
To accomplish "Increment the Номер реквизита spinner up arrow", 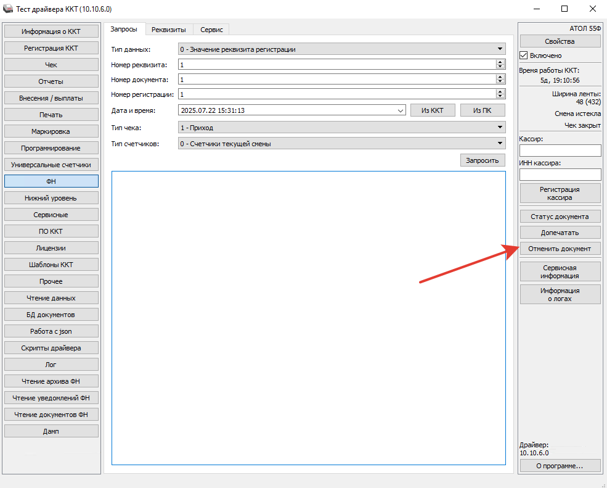I will (x=500, y=62).
